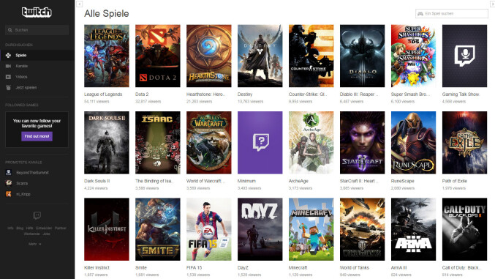The image size is (495, 279).
Task: Open the BeyondTheSummit promoted channel
Action: click(32, 173)
